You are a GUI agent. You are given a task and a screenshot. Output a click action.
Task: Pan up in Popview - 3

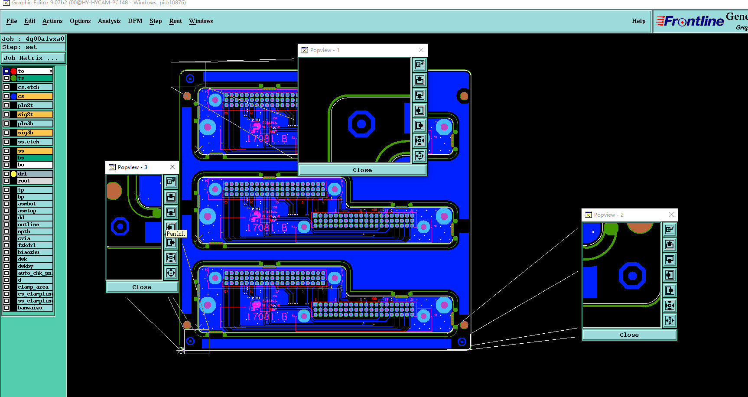click(x=171, y=197)
